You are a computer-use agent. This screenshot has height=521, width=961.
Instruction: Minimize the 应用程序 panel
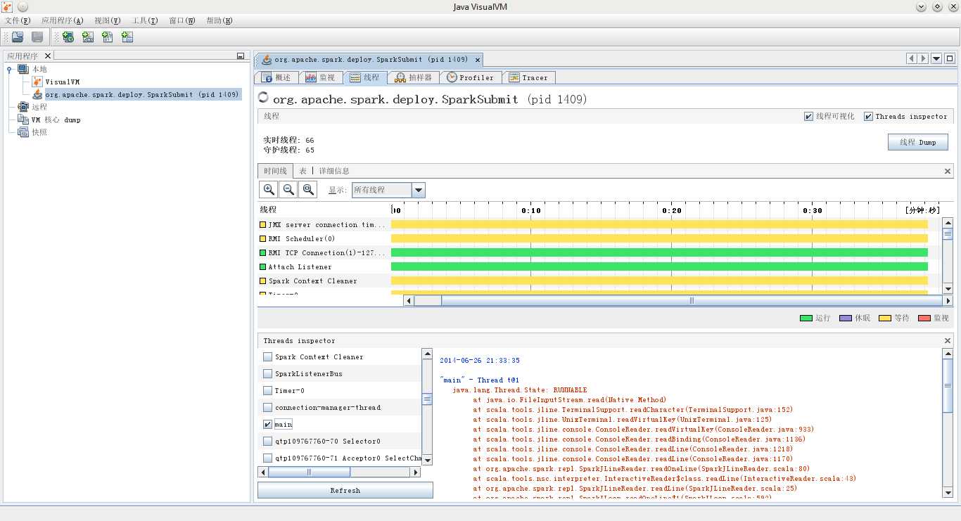pos(241,56)
